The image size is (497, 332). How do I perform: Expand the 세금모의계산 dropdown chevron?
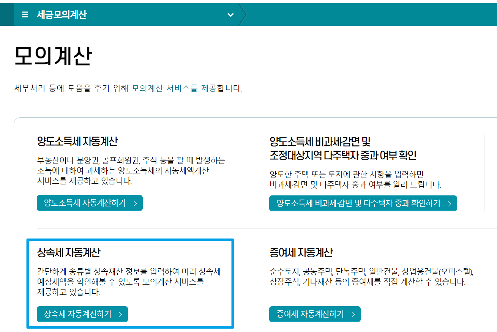point(230,15)
